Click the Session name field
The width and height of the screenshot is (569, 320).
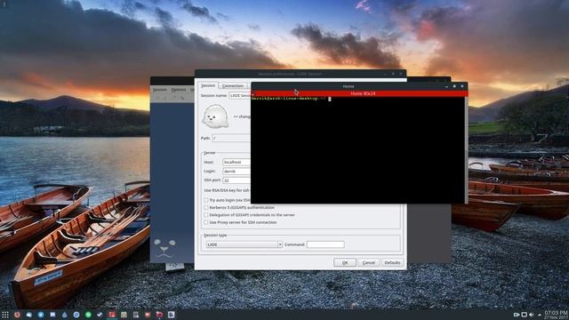(x=240, y=95)
